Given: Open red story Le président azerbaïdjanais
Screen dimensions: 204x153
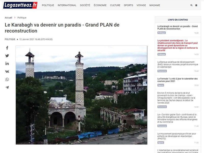Looking at the screenshot, I should pos(177,45).
